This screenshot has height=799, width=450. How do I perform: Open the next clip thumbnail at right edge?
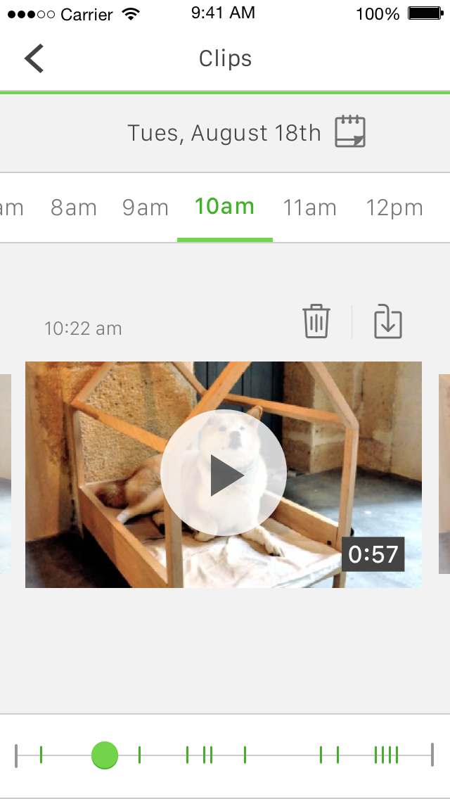[x=444, y=474]
